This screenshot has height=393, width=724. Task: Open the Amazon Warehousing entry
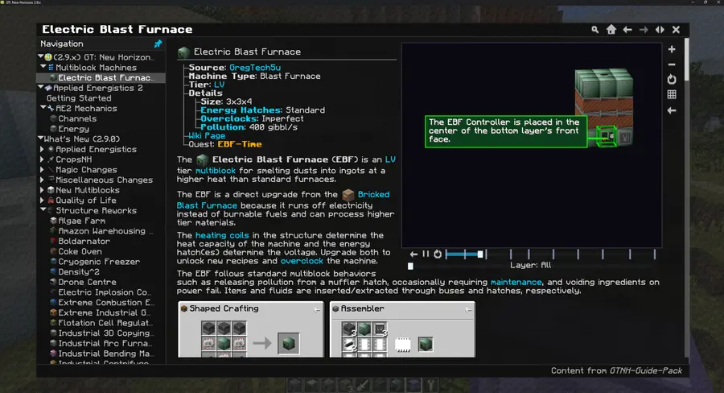click(101, 230)
